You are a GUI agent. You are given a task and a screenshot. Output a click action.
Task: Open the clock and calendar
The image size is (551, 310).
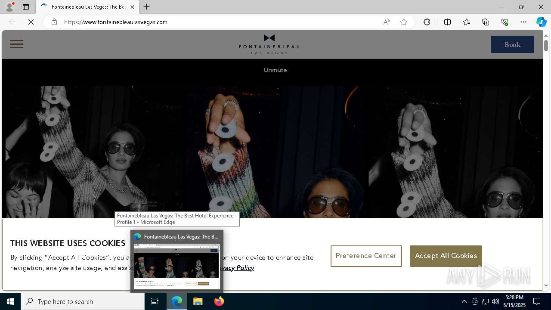coord(514,301)
